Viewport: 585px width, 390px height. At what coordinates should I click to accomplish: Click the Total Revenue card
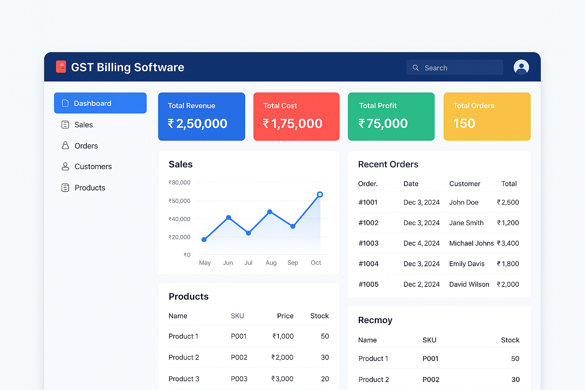coord(201,116)
